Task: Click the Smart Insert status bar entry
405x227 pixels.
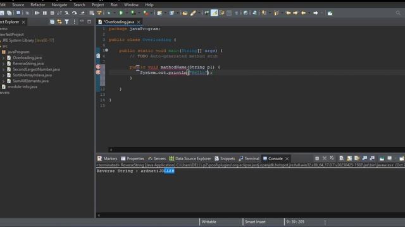Action: (x=255, y=222)
